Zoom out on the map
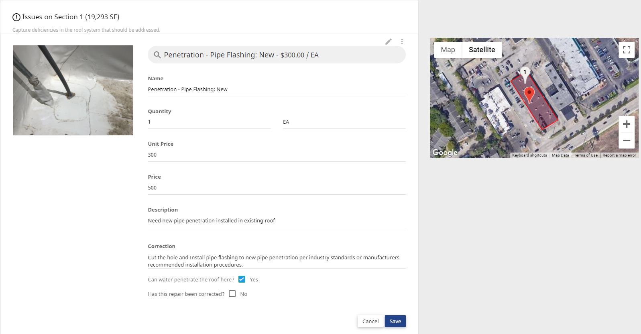 (x=627, y=141)
